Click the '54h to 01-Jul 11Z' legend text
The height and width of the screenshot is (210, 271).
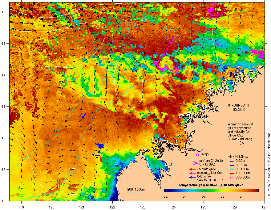pos(210,180)
